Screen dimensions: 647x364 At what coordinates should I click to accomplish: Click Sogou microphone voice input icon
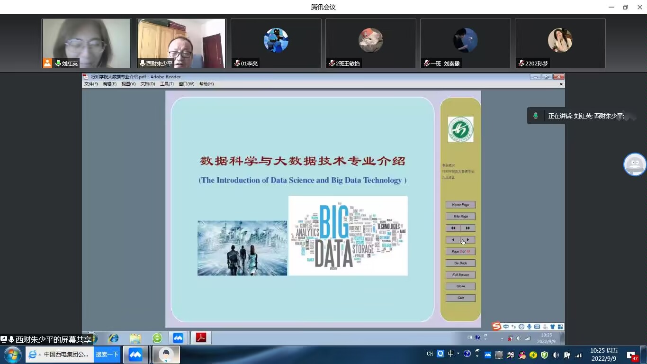(x=529, y=327)
